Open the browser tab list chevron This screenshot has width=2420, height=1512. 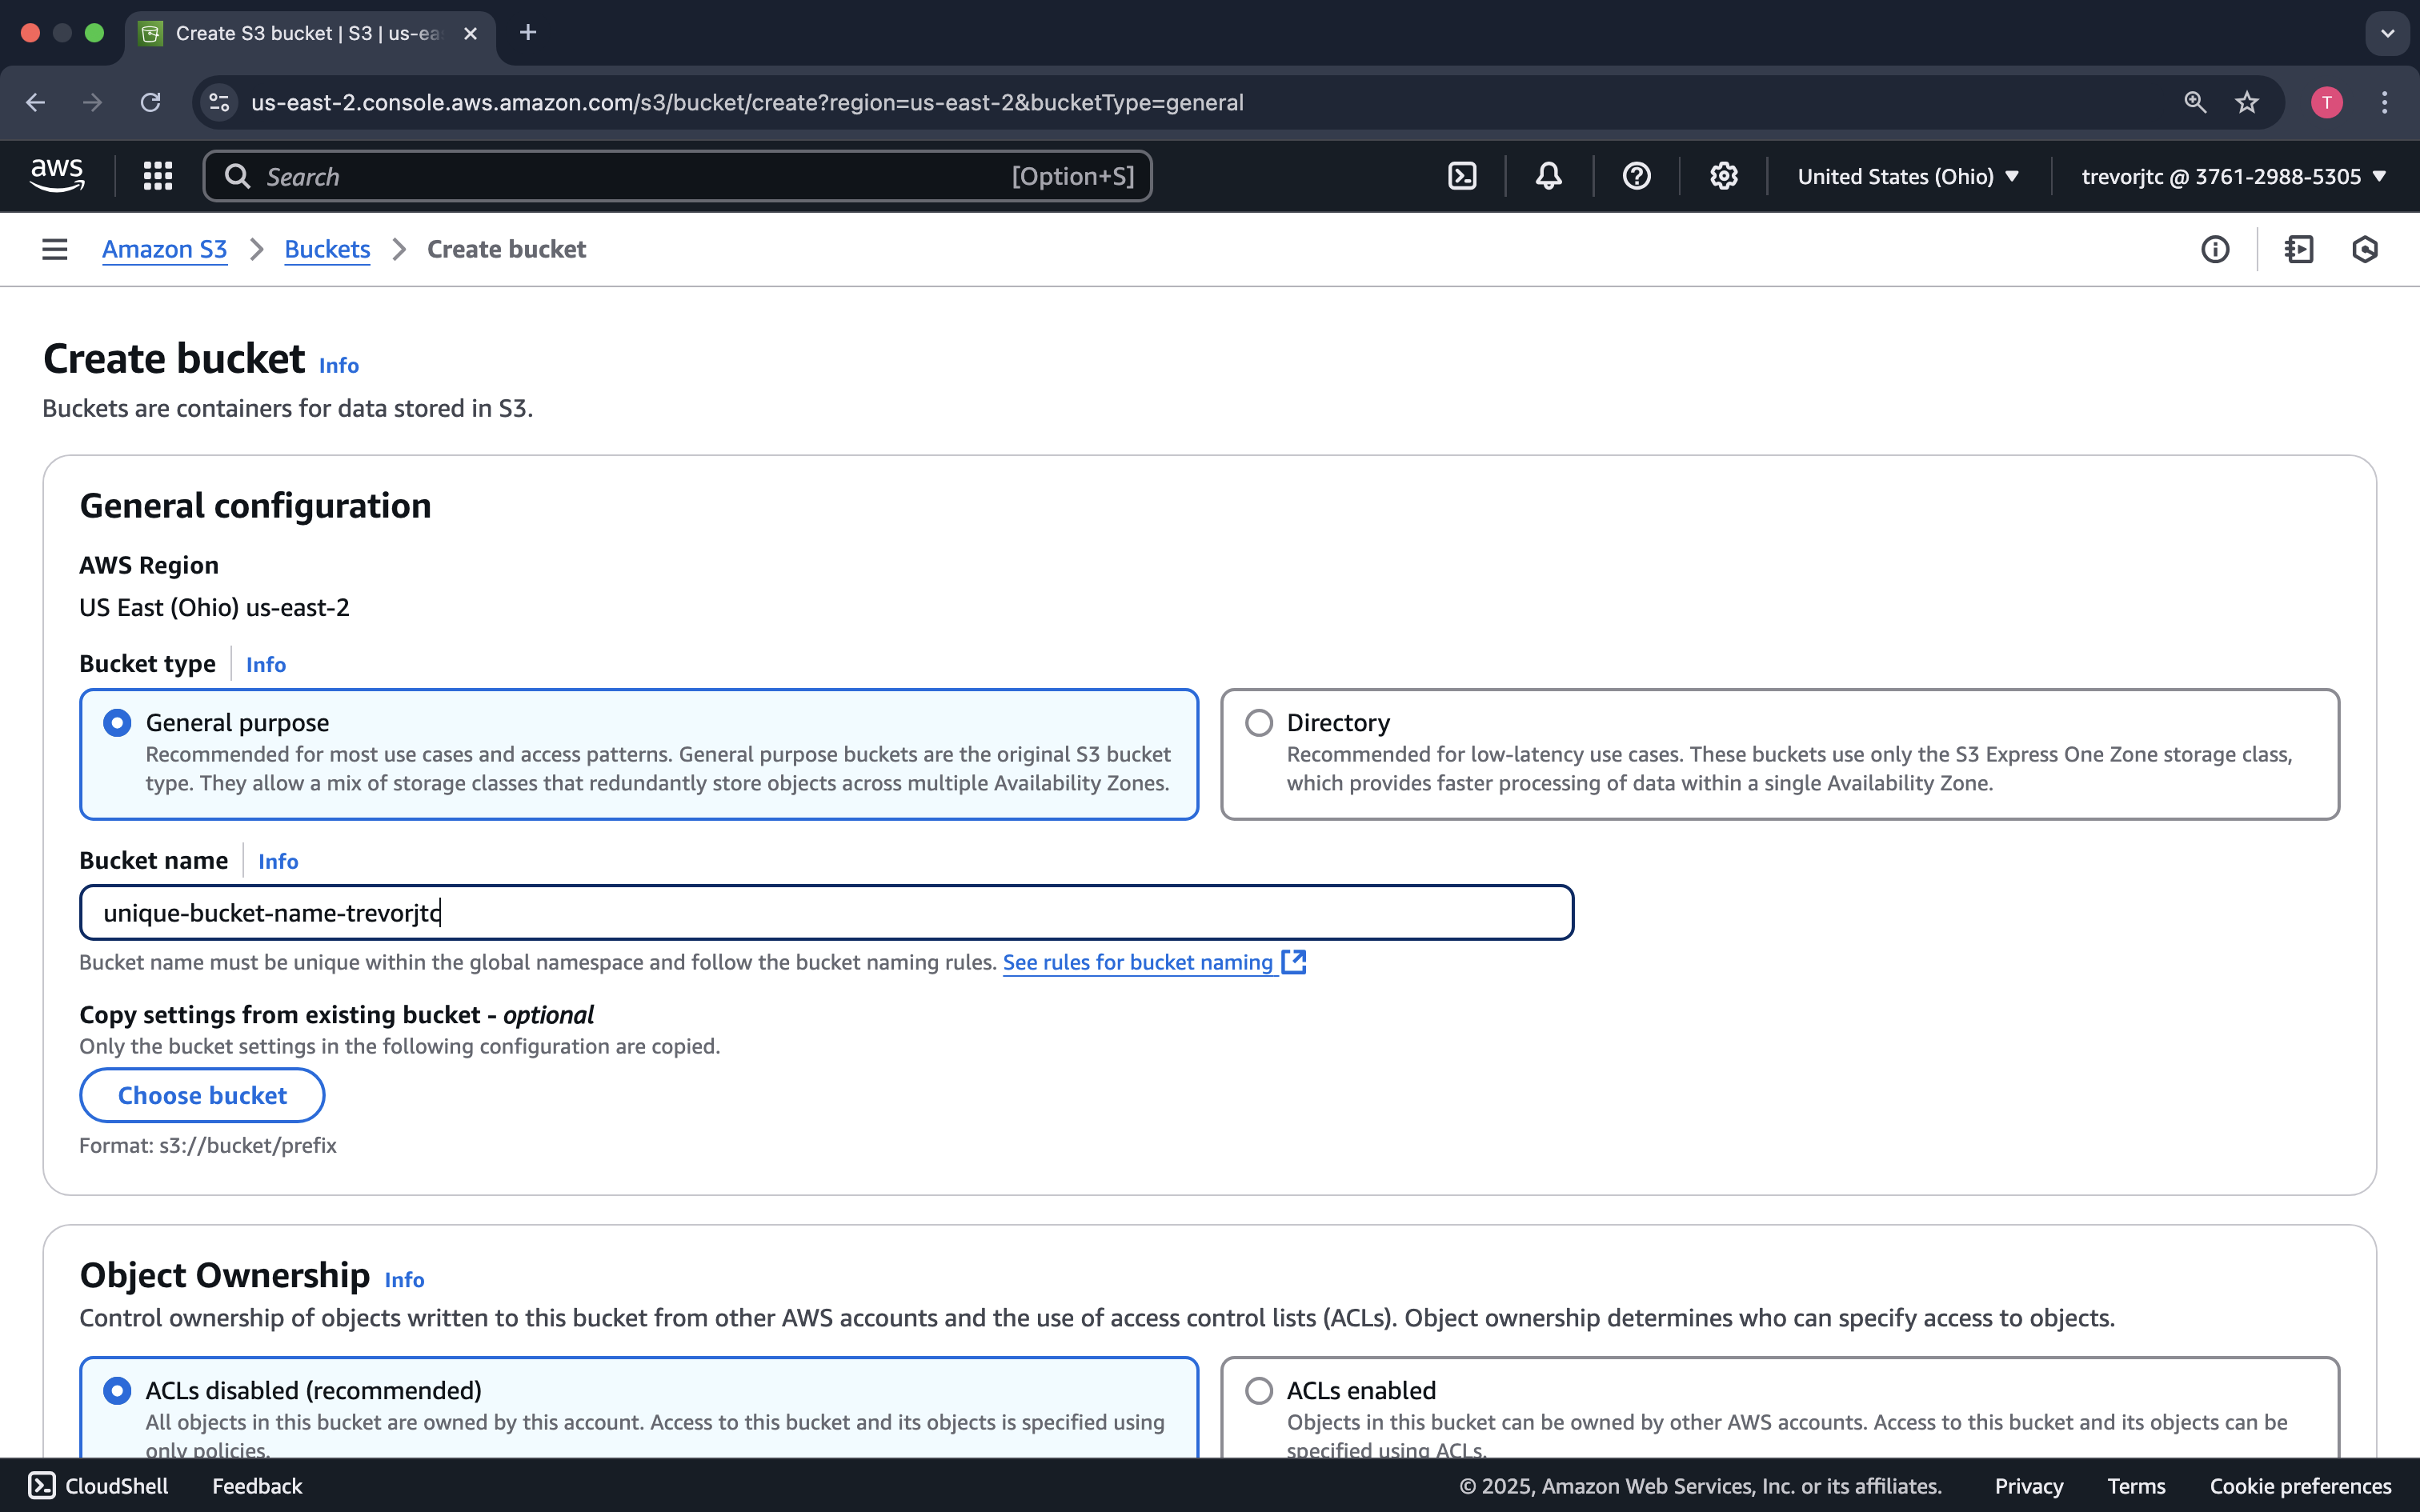(2387, 33)
